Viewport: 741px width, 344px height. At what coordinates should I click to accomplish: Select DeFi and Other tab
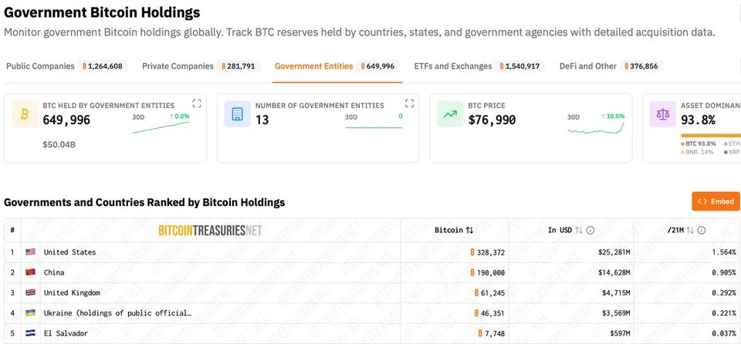[x=611, y=66]
